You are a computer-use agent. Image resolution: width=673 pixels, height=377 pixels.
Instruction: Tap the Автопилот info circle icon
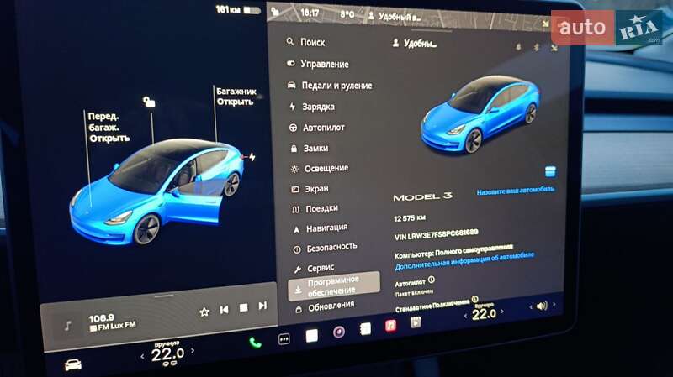click(432, 280)
